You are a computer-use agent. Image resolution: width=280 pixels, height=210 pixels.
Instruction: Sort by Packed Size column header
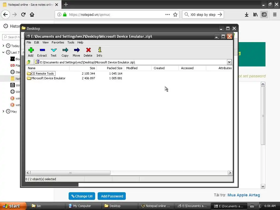point(110,68)
